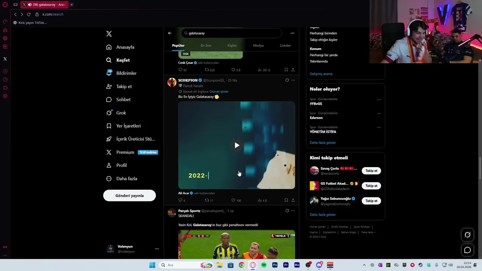Screen dimensions: 482x271
Task: Reload the page with refresh button
Action: (29, 14)
